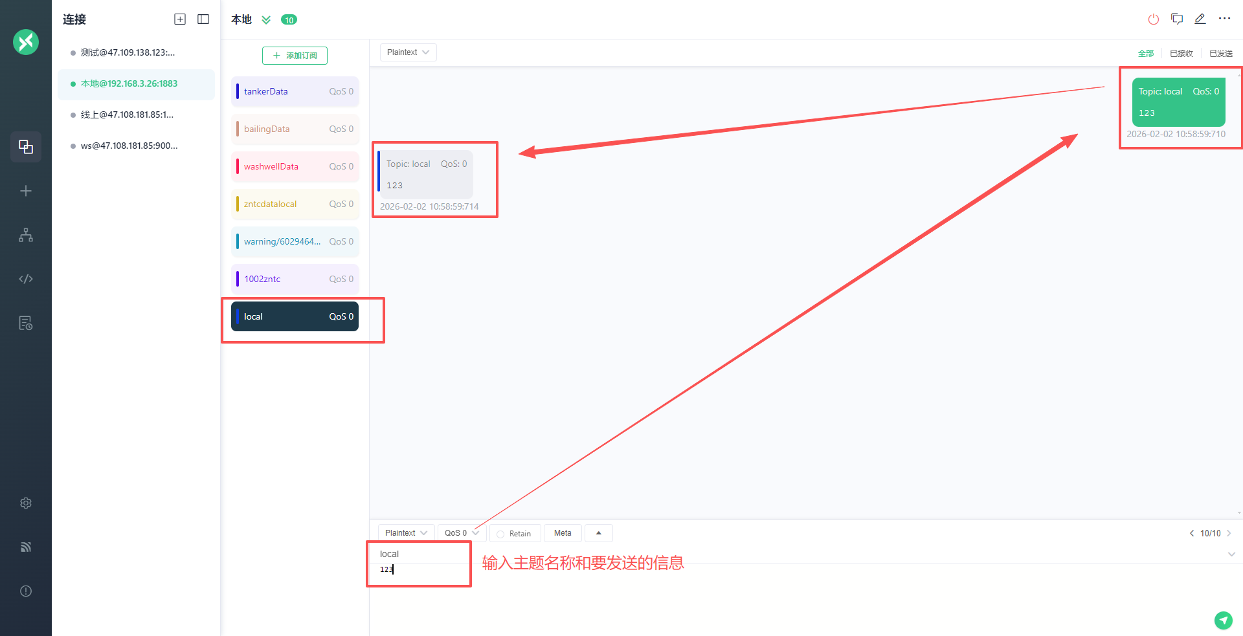Add a new connection with plus box icon
This screenshot has height=636, width=1243.
[x=180, y=19]
